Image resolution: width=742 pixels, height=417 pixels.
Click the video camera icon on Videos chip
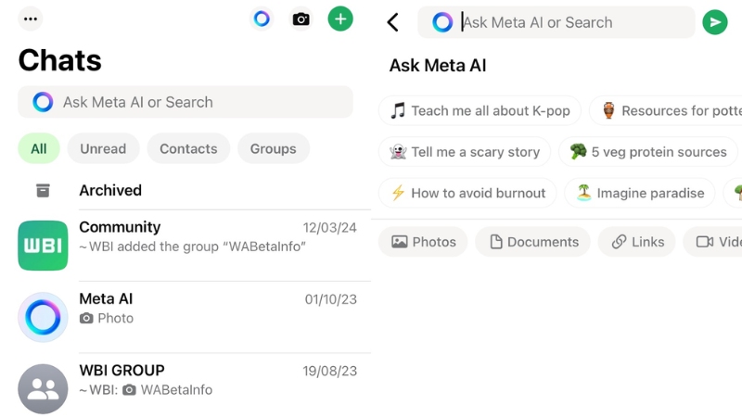[x=705, y=242]
